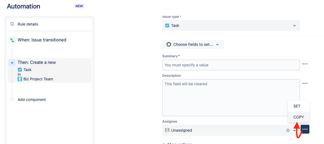324x144 pixels.
Task: Expand the Choose fields to set dropdown
Action: tap(217, 45)
